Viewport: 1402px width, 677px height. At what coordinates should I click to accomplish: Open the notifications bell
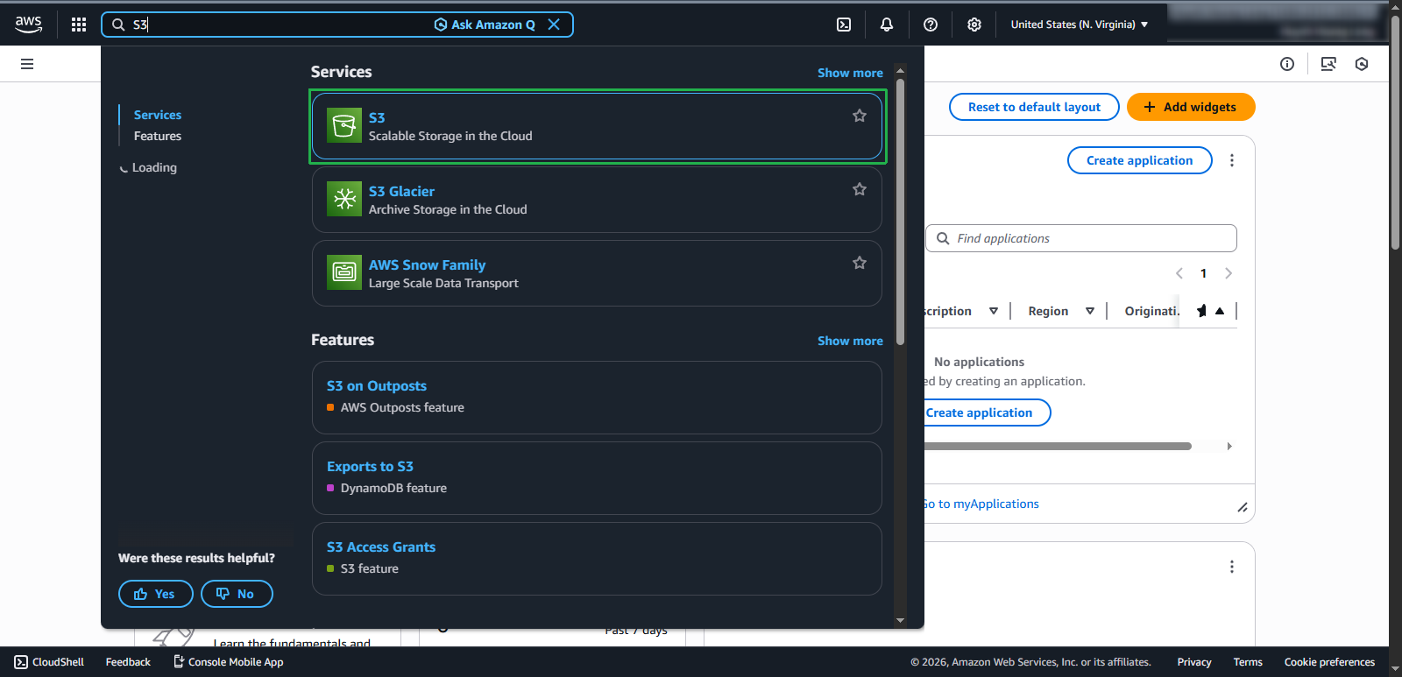coord(887,25)
